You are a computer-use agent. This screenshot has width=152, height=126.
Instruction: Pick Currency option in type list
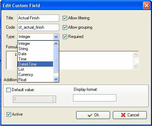[x=35, y=75]
